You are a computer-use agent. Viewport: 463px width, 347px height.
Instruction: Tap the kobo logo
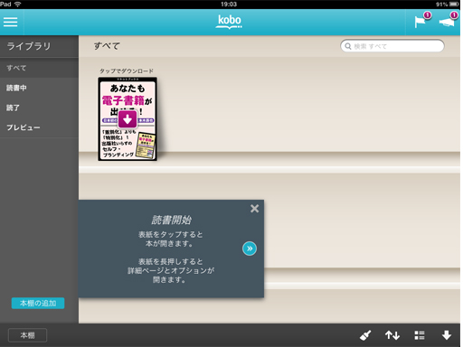point(229,22)
